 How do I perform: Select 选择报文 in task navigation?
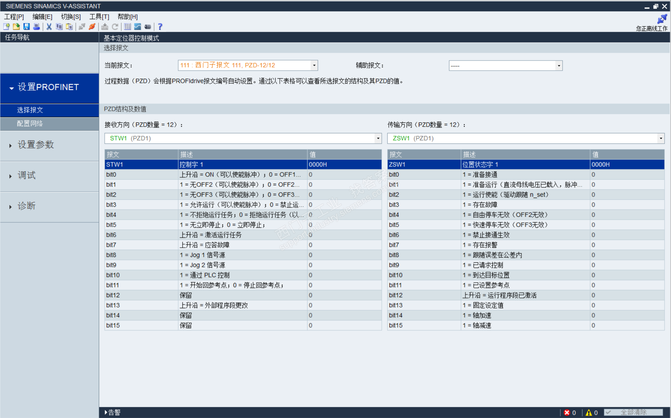point(49,110)
